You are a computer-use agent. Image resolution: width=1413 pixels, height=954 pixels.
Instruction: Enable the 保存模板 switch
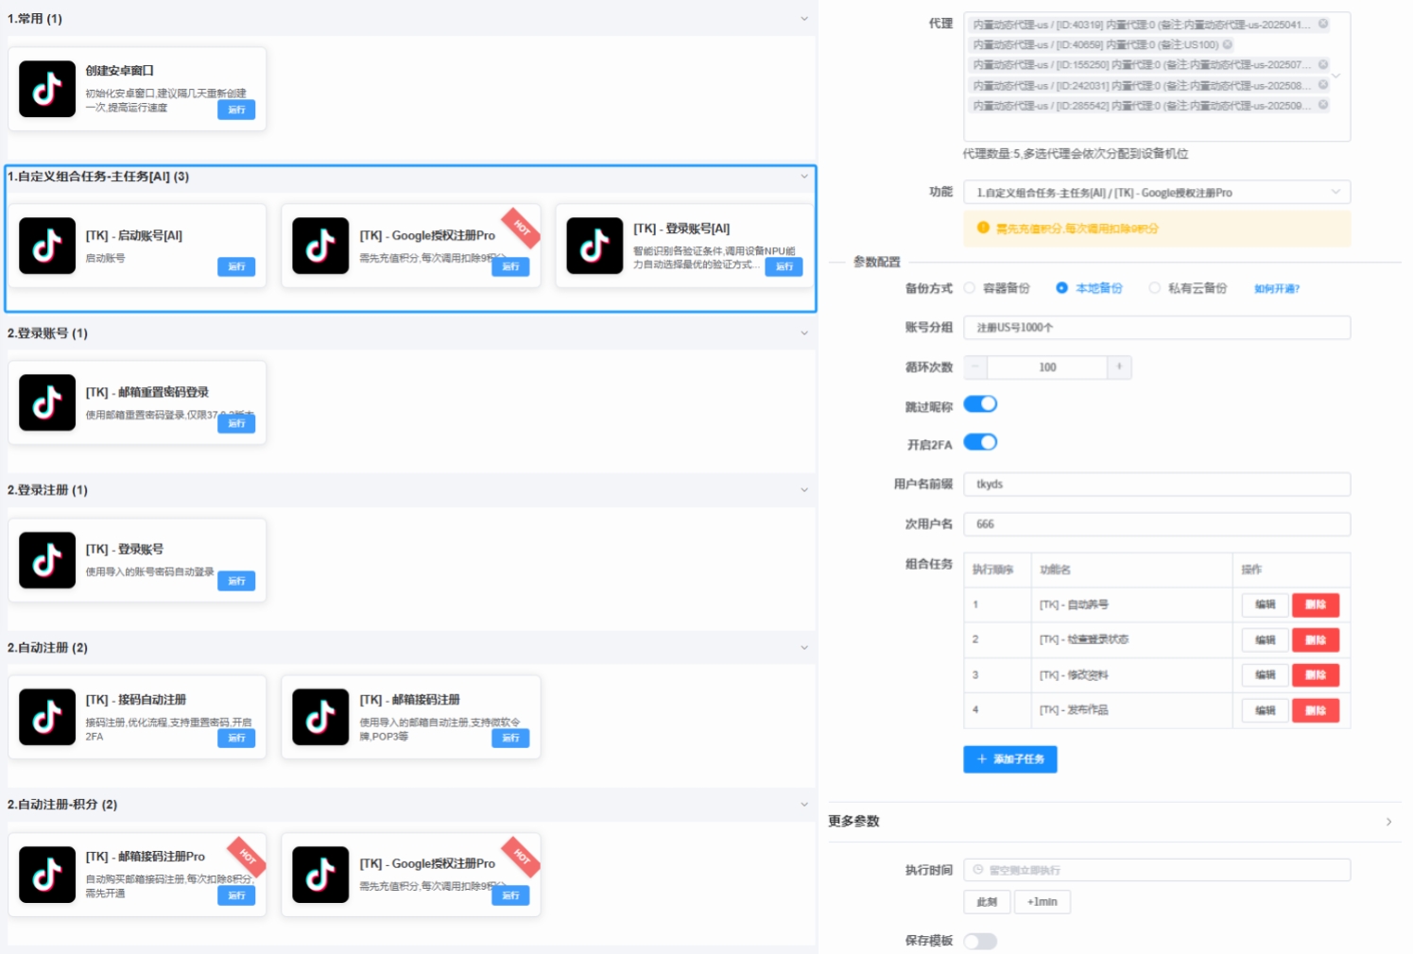coord(980,941)
